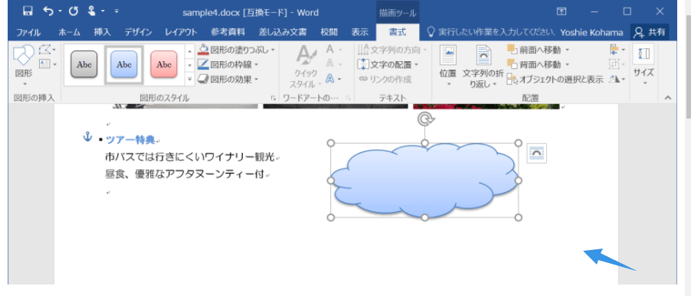Apply the blue Abc shape style

click(x=124, y=65)
